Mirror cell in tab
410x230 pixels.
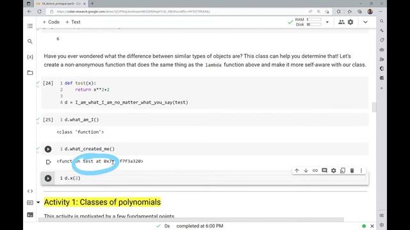click(x=343, y=171)
